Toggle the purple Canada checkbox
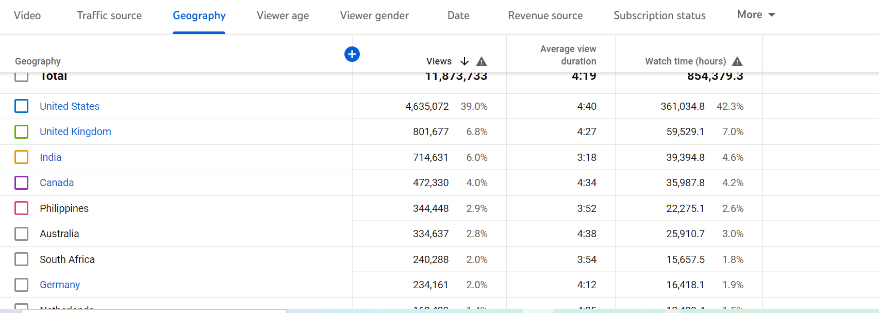Screen dimensions: 879x313 pyautogui.click(x=22, y=183)
